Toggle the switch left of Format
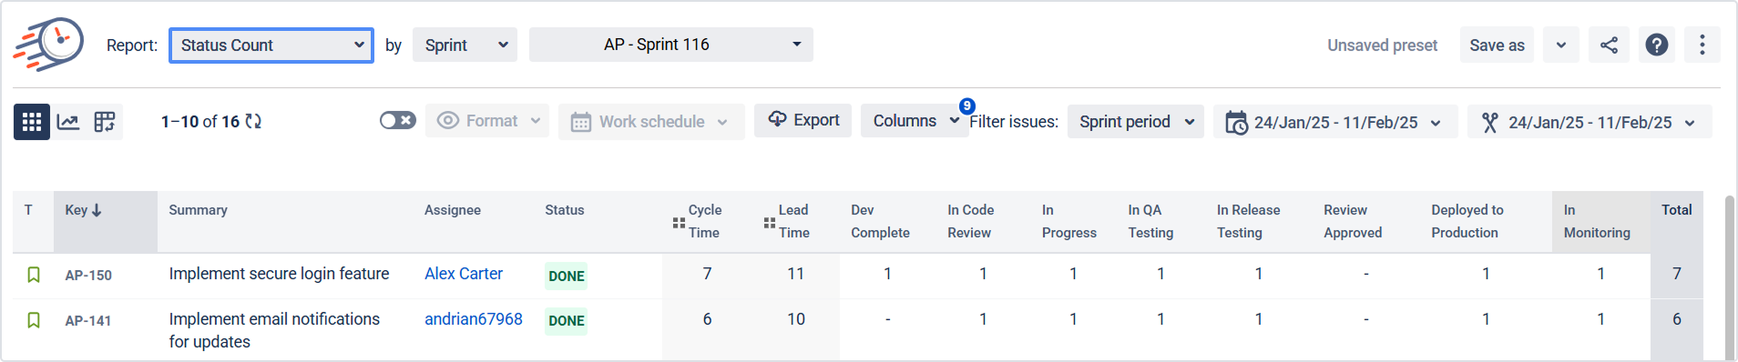Image resolution: width=1738 pixels, height=362 pixels. (x=398, y=120)
